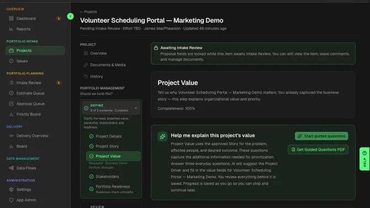Screen dimensions: 370x208
Task: Click the Portfolio Readiness check-circle icon
Action: pyautogui.click(x=91, y=189)
